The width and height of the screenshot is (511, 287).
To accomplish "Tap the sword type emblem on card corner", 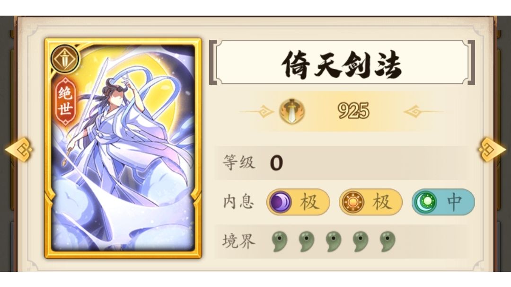I will 65,59.
